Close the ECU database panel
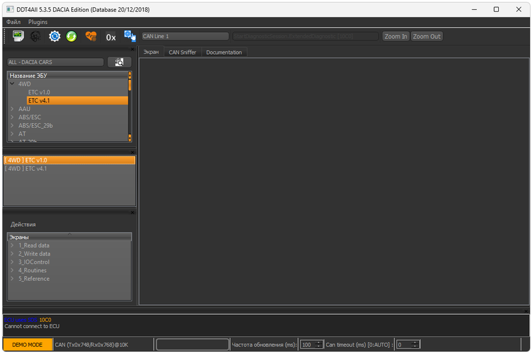Image resolution: width=532 pixels, height=354 pixels. pos(132,49)
